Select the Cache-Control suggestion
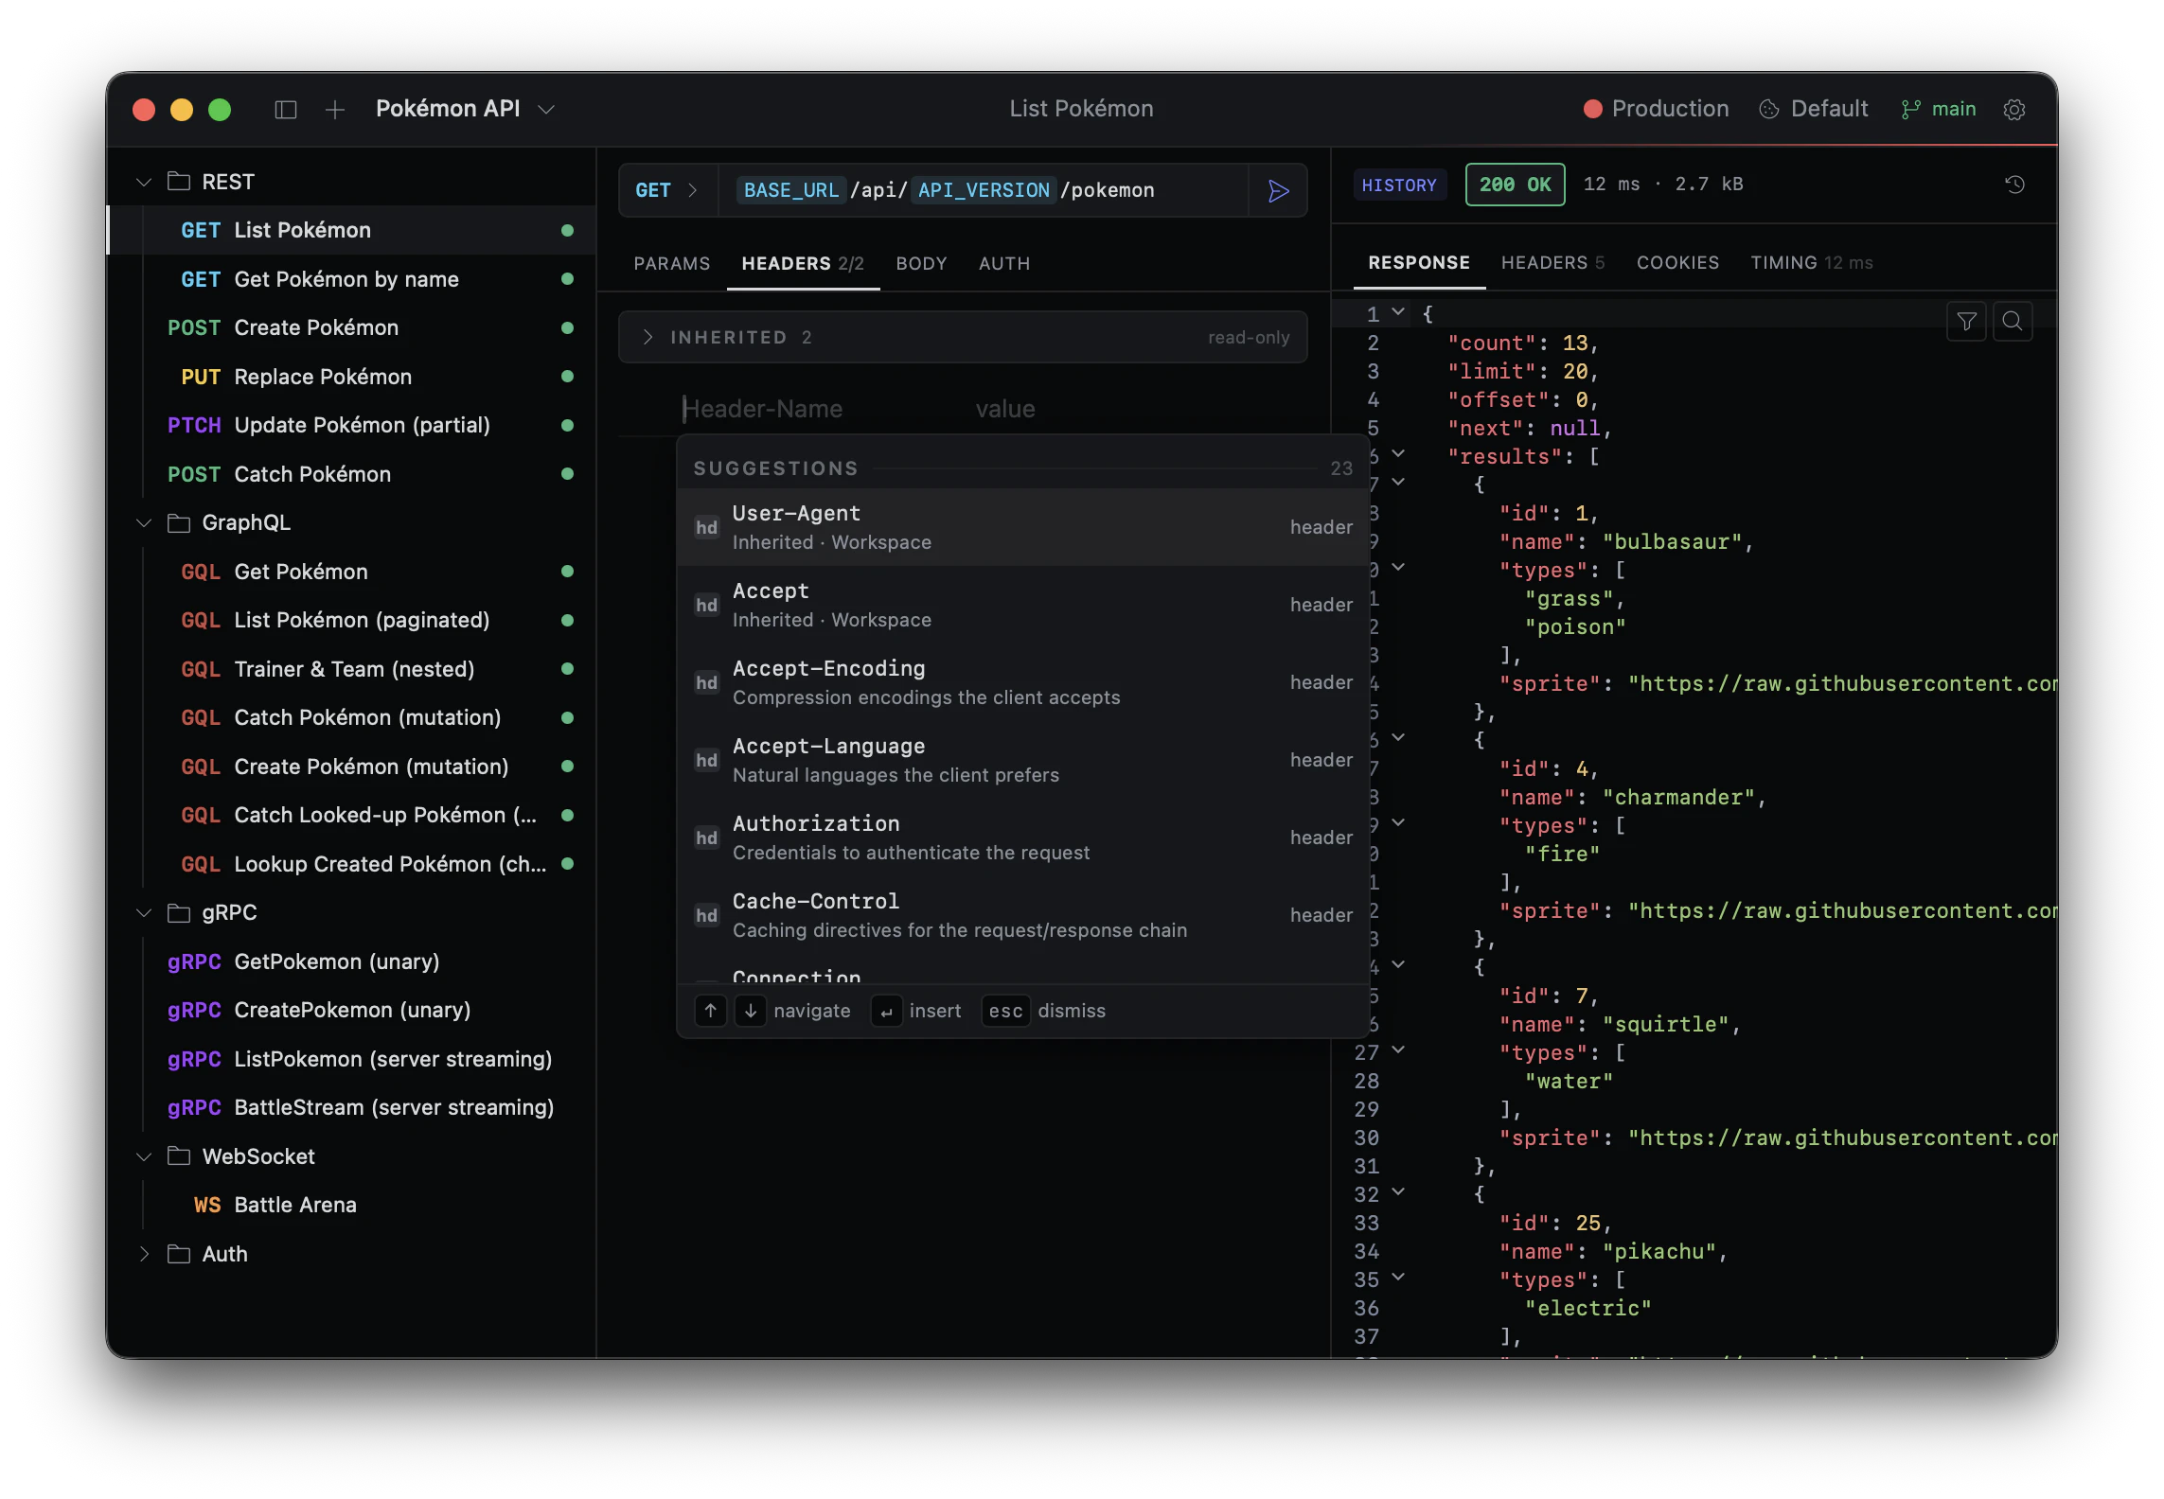Viewport: 2164px width, 1499px height. pyautogui.click(x=1023, y=915)
